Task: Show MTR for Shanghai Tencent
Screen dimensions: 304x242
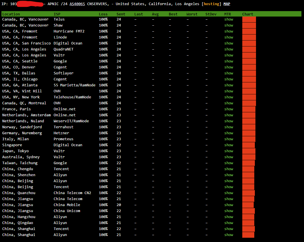Action: pyautogui.click(x=229, y=229)
